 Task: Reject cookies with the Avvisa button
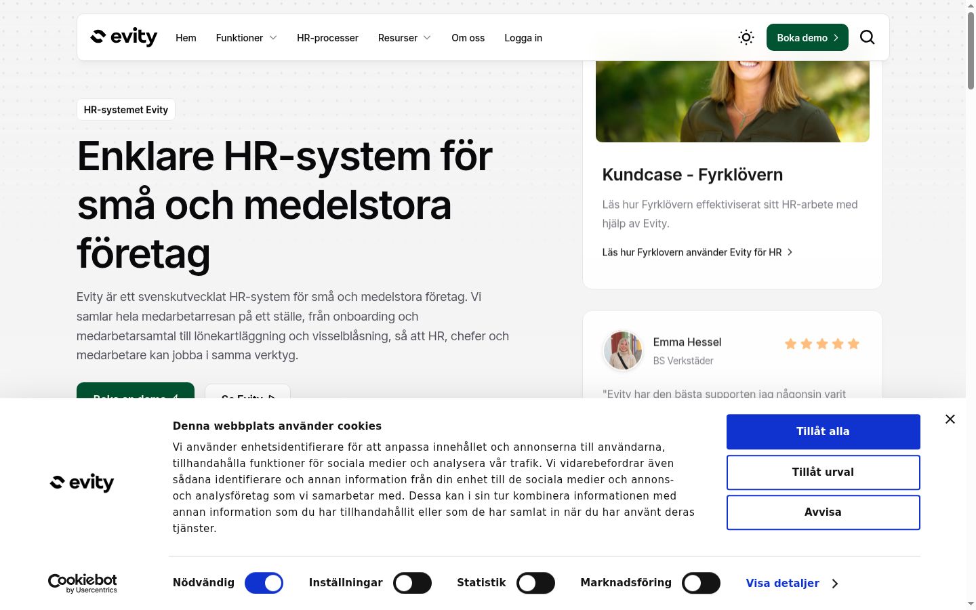pos(823,512)
